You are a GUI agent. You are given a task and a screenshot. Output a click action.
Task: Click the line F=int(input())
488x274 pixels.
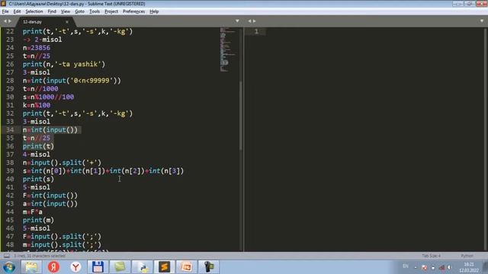pyautogui.click(x=50, y=196)
